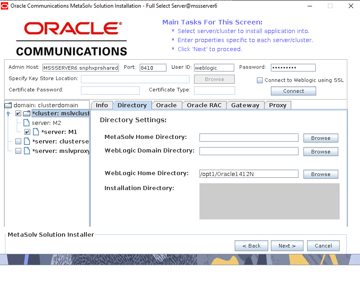360x281 pixels.
Task: Click the Back button
Action: pyautogui.click(x=251, y=246)
